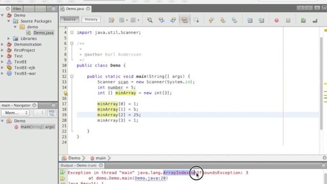
Task: Expand the TestEE project
Action: point(2,62)
